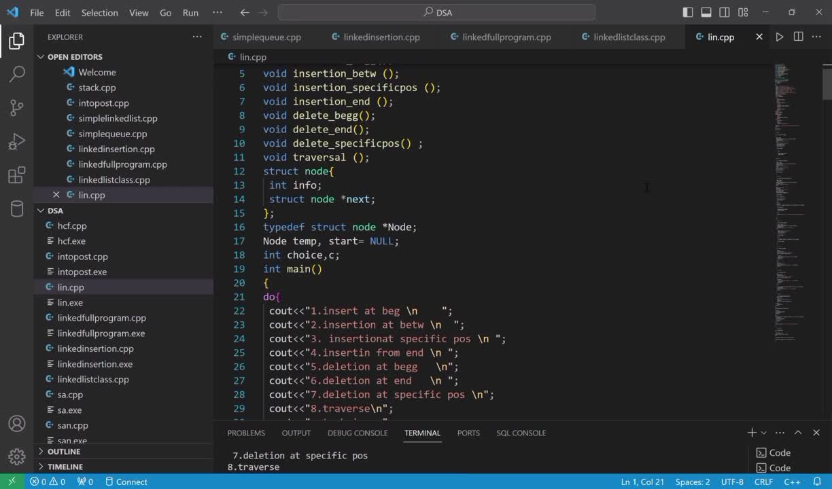Open the DEBUG CONSOLE panel tab
832x489 pixels.
pos(358,433)
